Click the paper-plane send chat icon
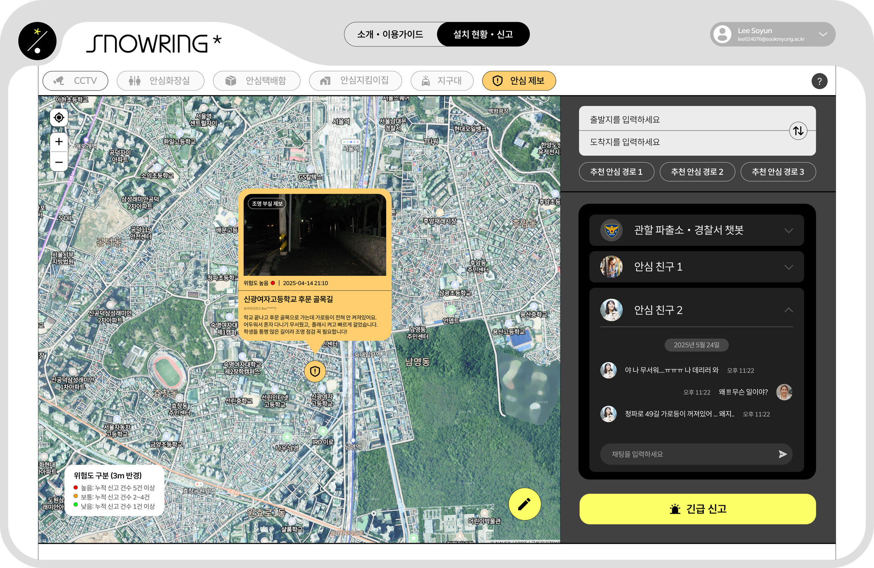Viewport: 874px width, 568px height. (x=782, y=454)
